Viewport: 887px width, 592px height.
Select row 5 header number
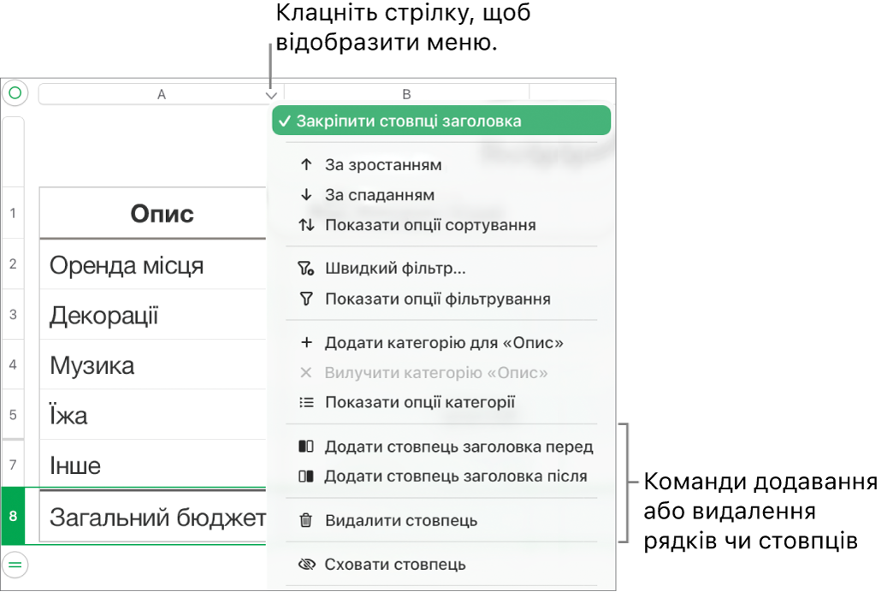coord(13,415)
